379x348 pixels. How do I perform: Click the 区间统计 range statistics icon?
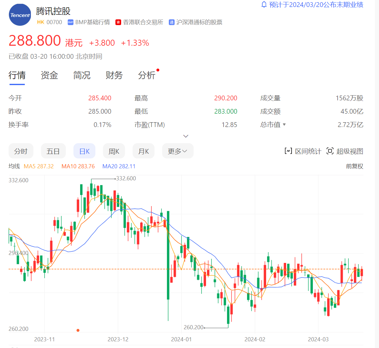(x=288, y=151)
